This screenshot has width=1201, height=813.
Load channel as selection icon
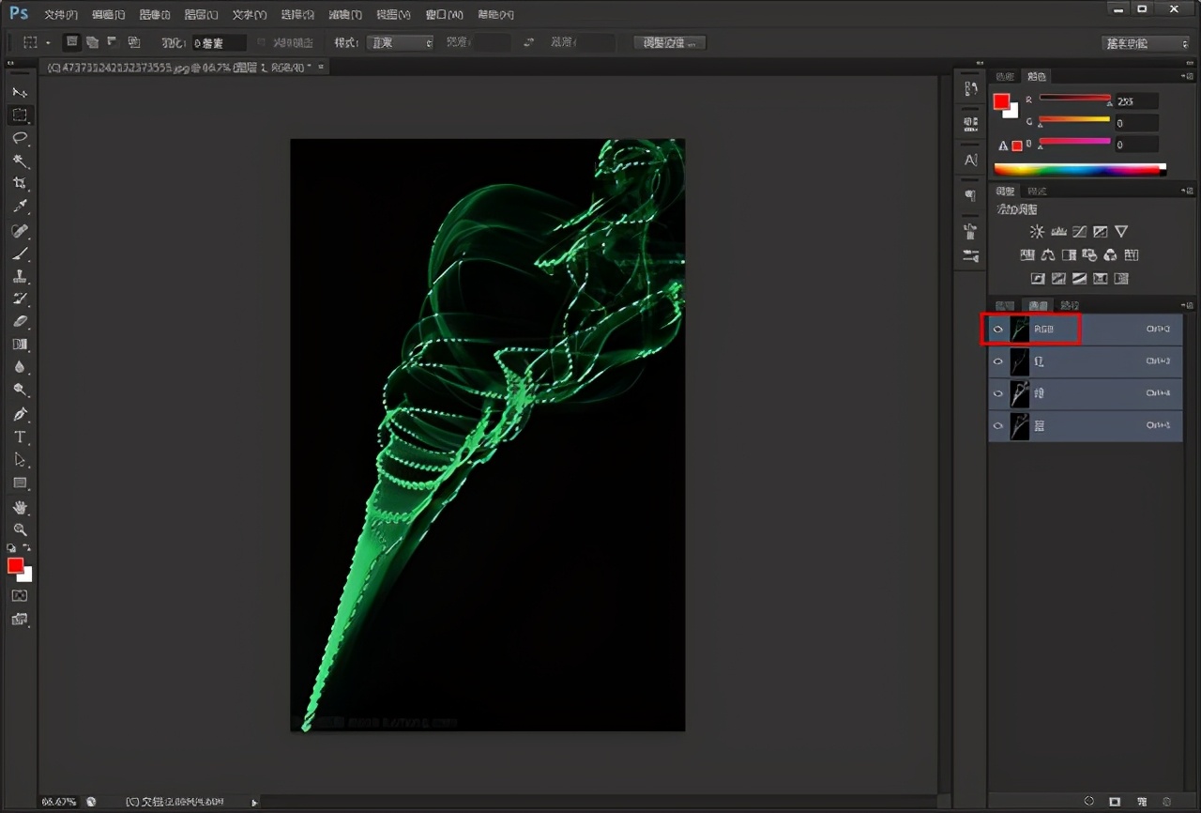[1088, 801]
